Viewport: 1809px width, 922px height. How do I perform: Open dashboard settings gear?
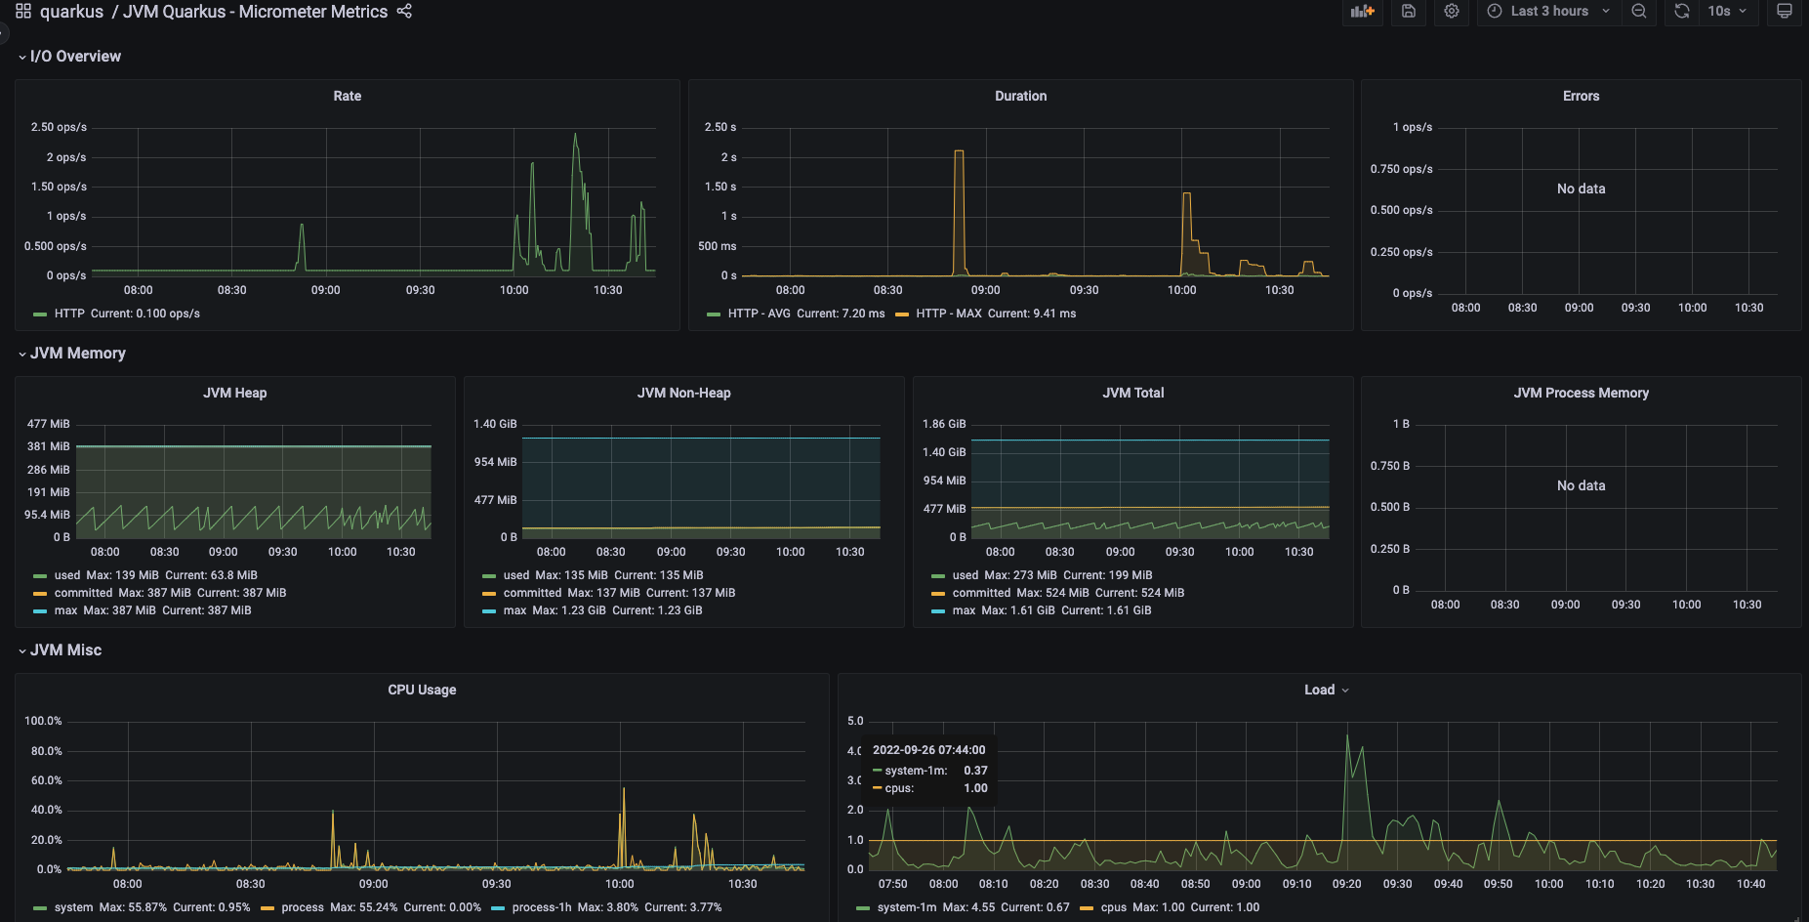click(1452, 12)
